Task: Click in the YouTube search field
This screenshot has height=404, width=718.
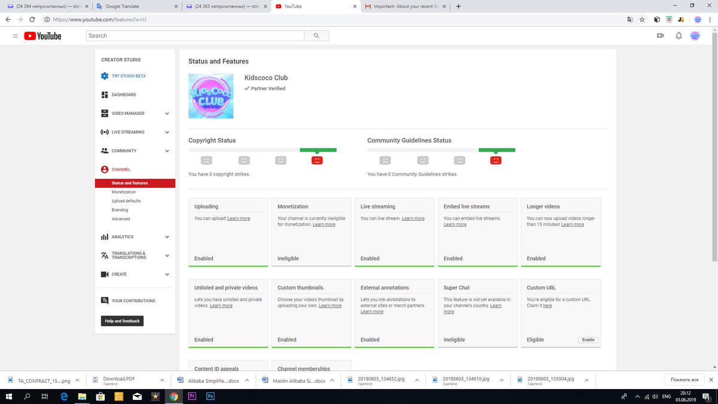Action: click(195, 36)
